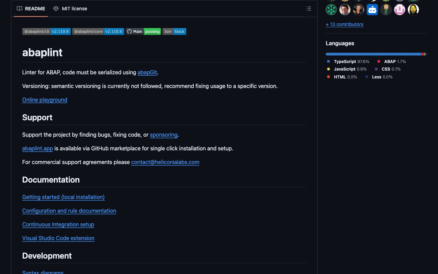Click the semantic versioning notice paragraph
438x274 pixels.
click(x=150, y=86)
